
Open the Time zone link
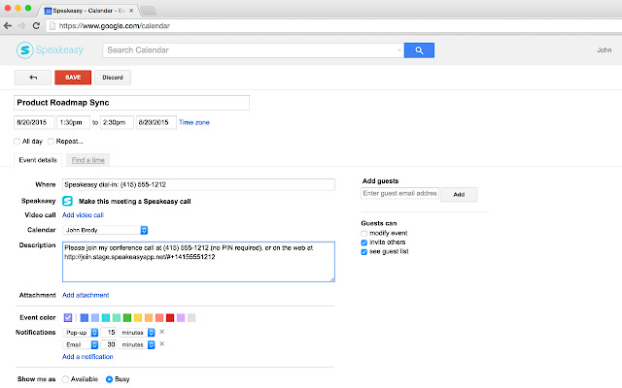[x=194, y=122]
